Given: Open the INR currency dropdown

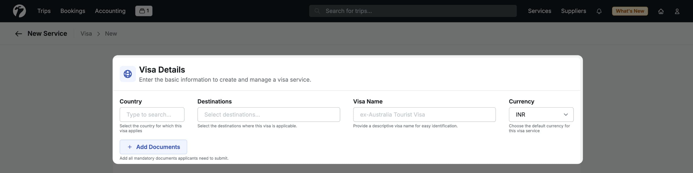Looking at the screenshot, I should [541, 115].
